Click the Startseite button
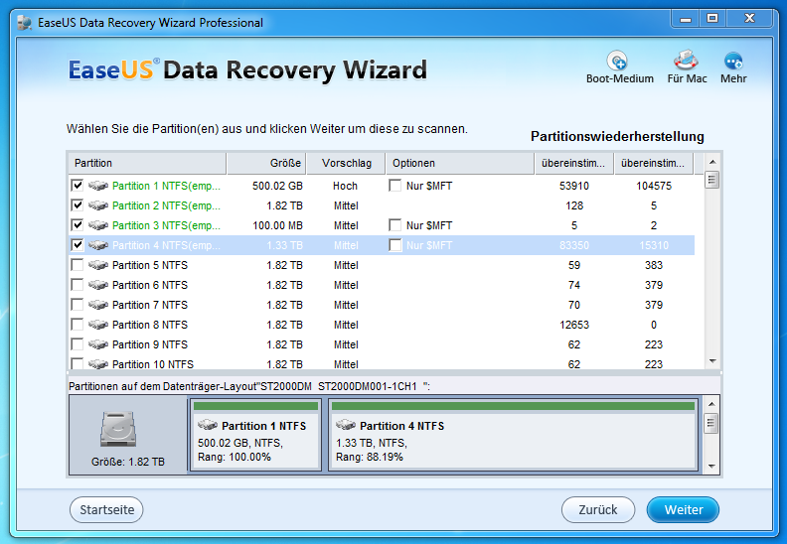Screen dimensions: 787x544 click(x=106, y=509)
